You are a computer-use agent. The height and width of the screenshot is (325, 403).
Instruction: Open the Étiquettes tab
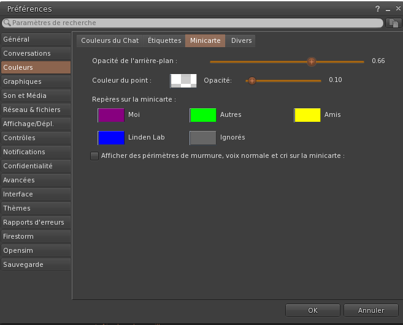pyautogui.click(x=164, y=41)
